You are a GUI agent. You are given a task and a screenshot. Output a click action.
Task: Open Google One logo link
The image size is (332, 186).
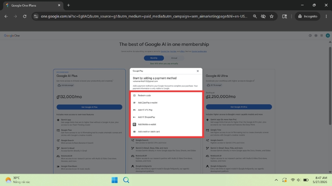pos(12,36)
